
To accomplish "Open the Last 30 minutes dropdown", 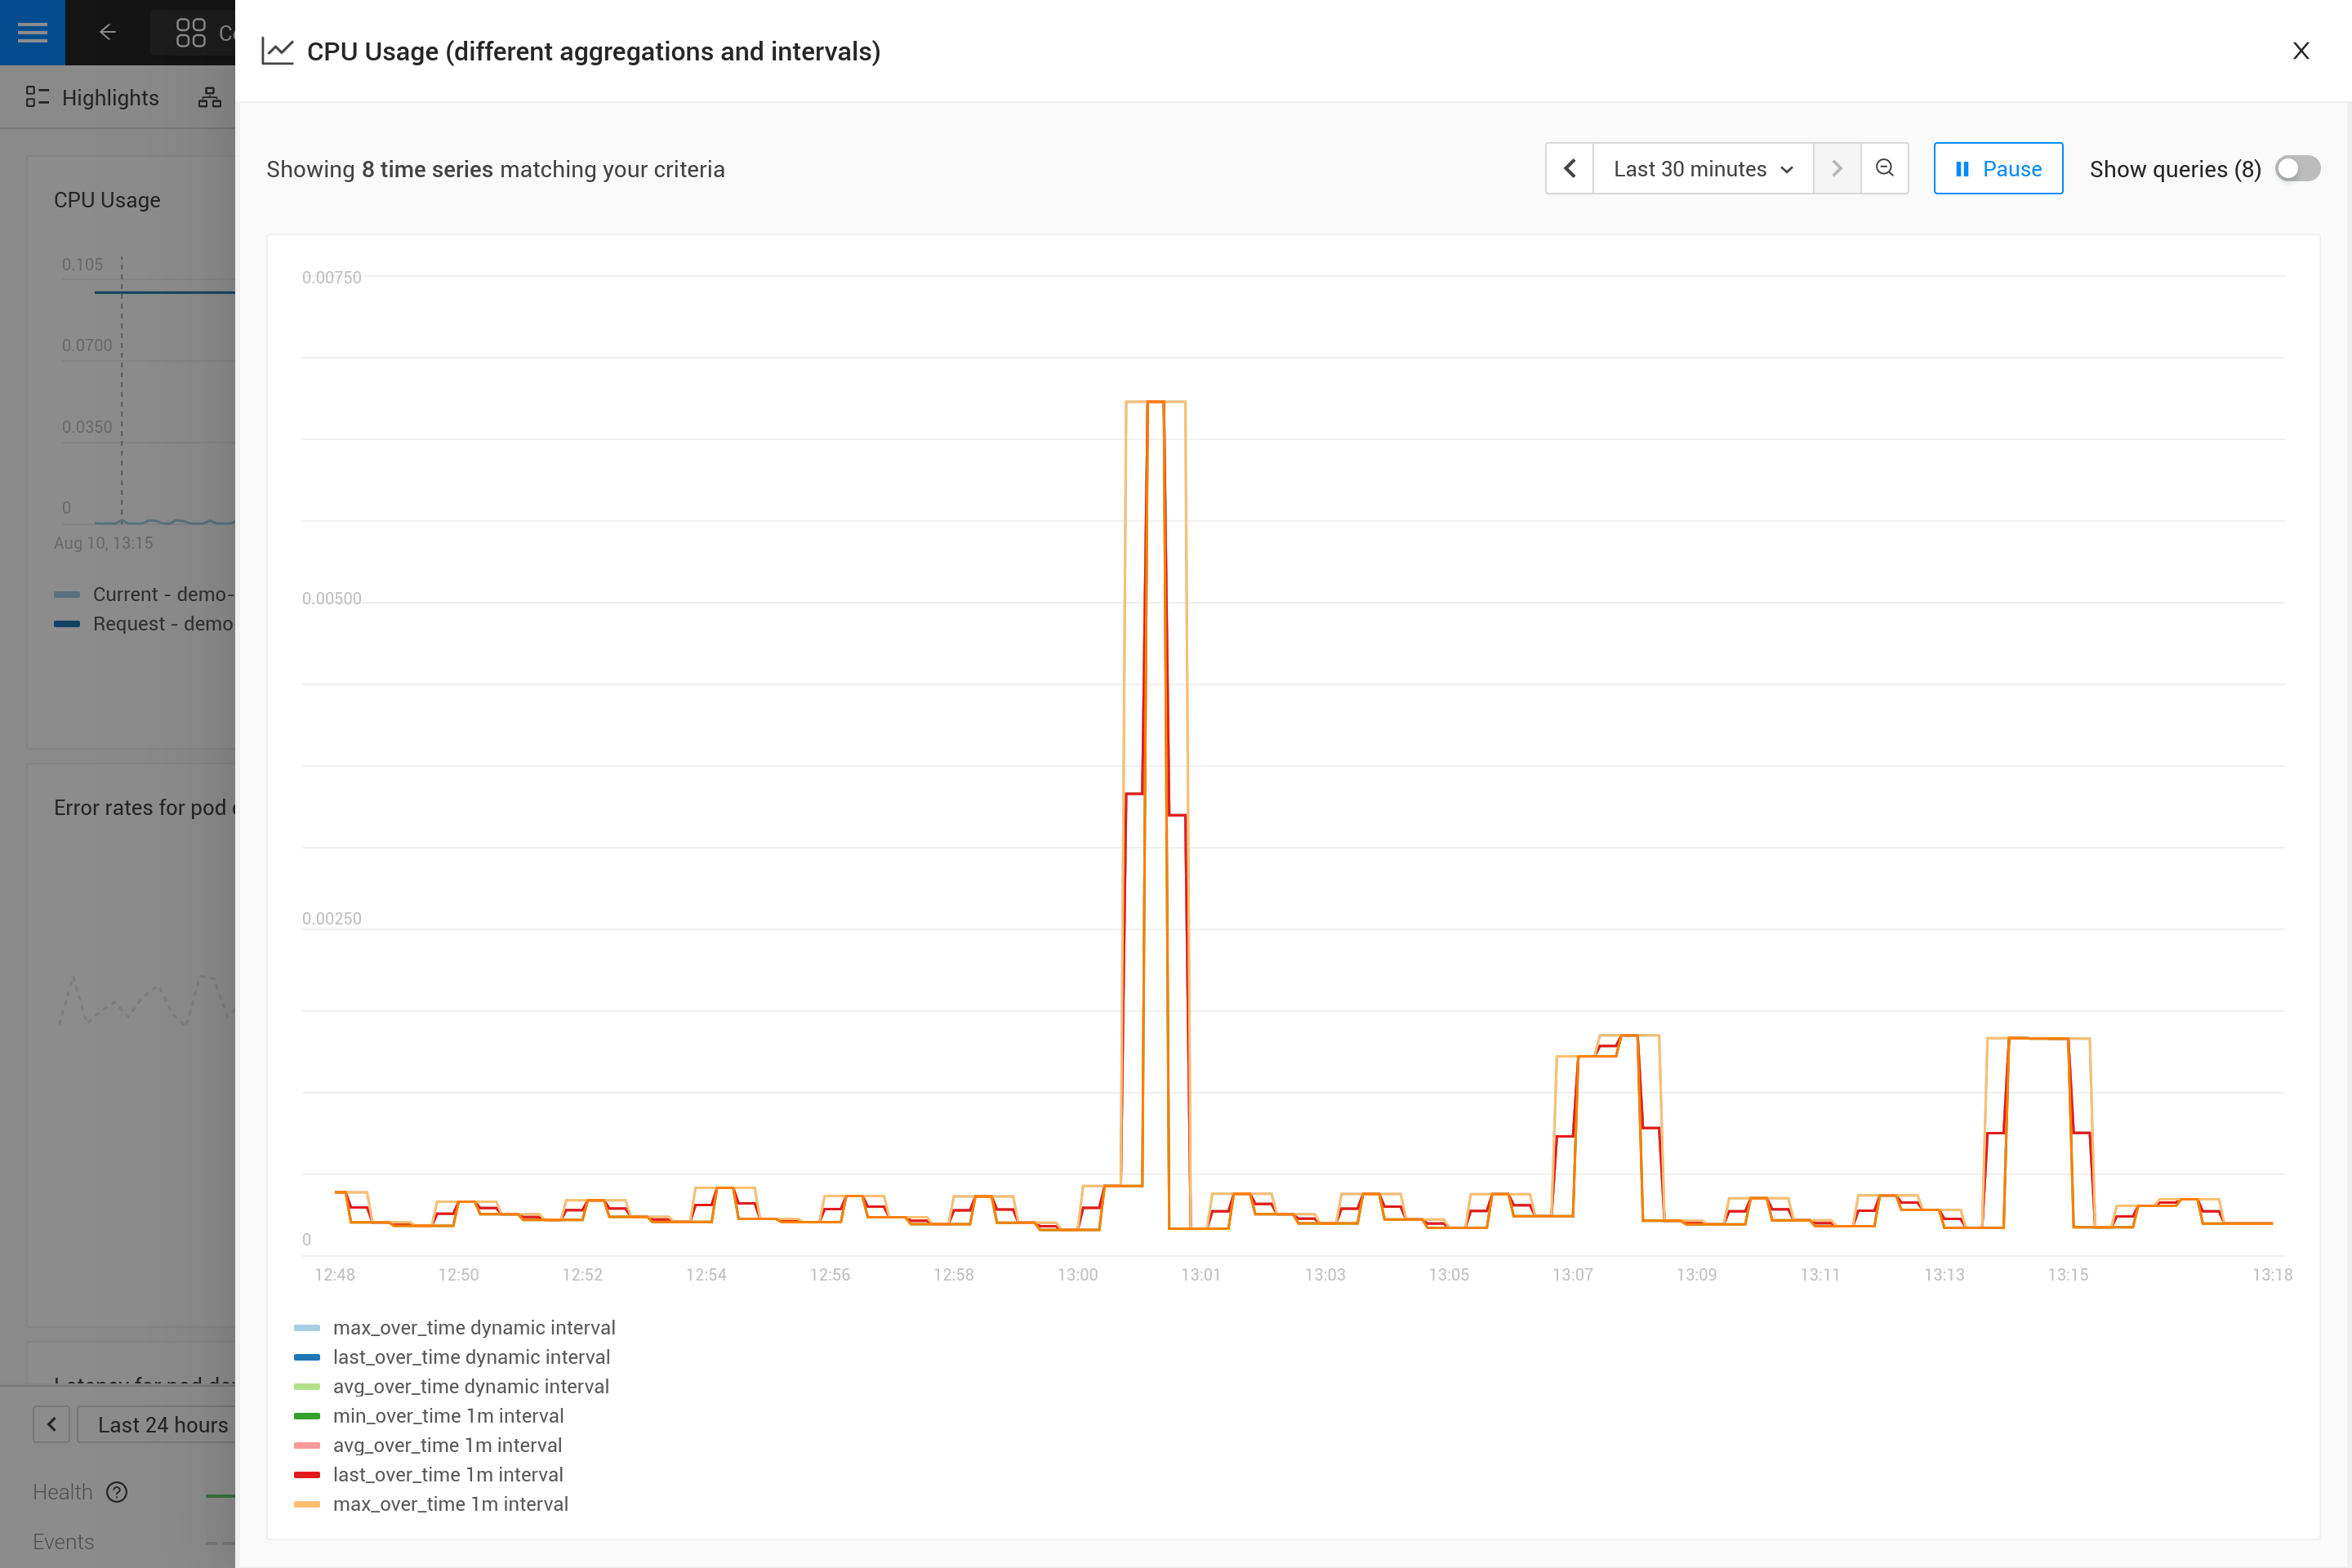I will (x=1702, y=168).
